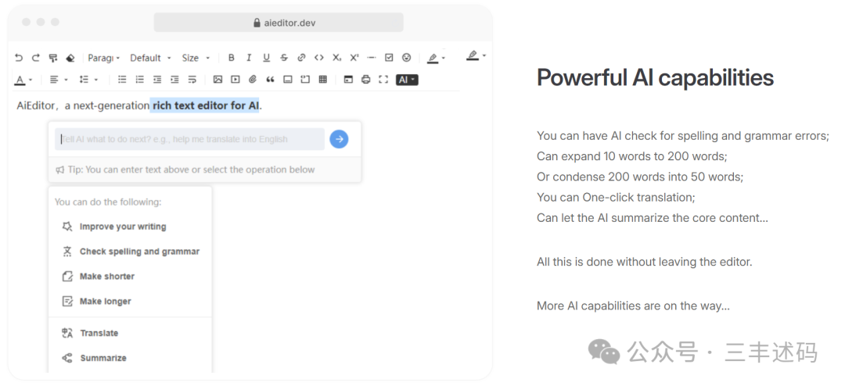Open the Paragraph heading dropdown

click(103, 58)
